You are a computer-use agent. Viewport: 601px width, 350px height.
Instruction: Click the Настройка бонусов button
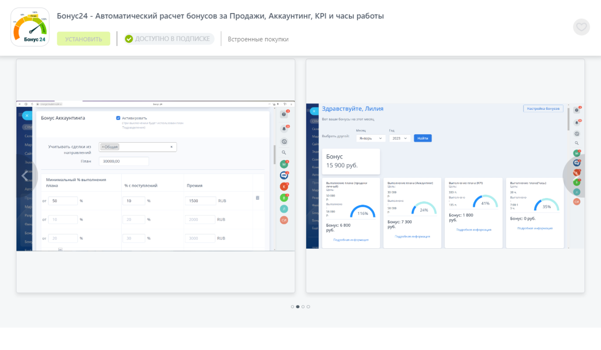tap(543, 108)
